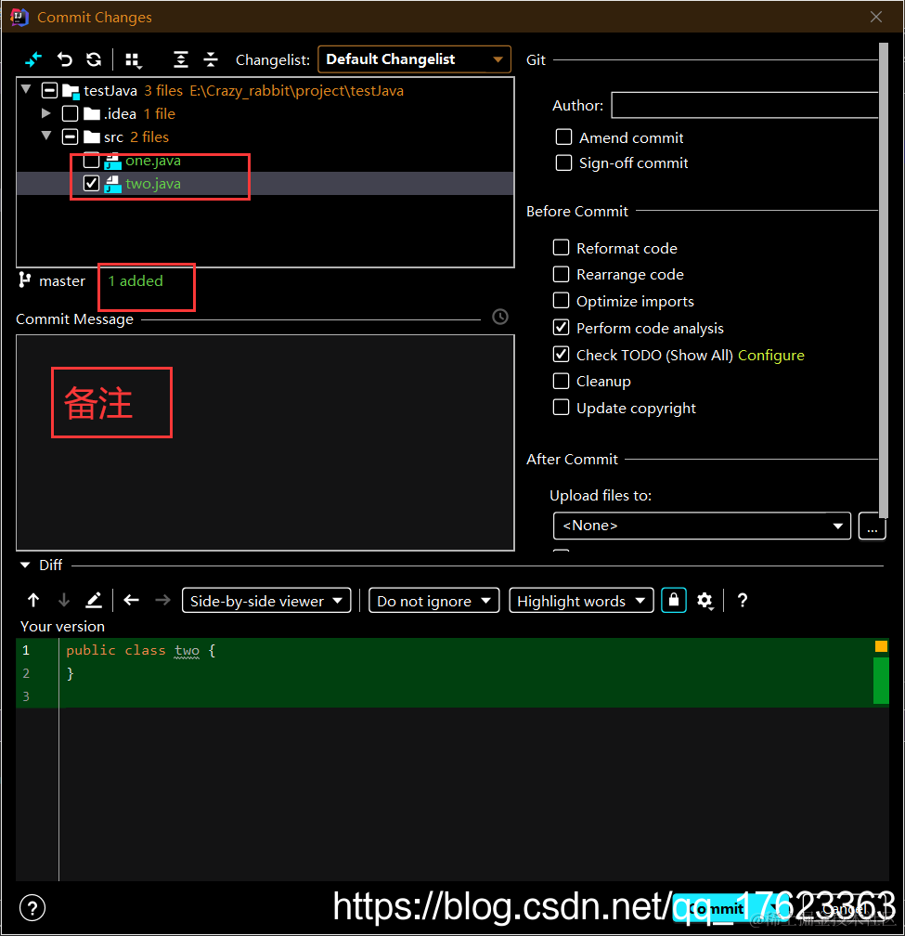Check the .idea folder checkbox
This screenshot has width=905, height=936.
pyautogui.click(x=70, y=113)
